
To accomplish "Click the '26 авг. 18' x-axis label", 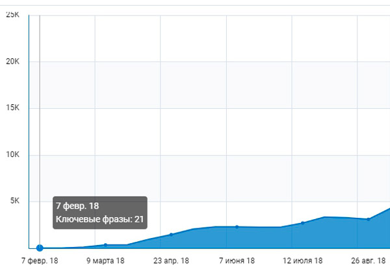I will pyautogui.click(x=368, y=261).
